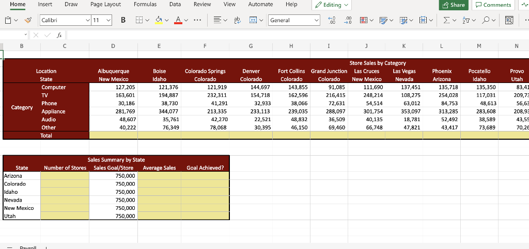Open the Formulas tab

click(x=145, y=4)
